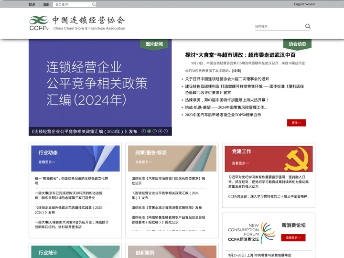Select carousel slide indicator 4
Screen dimensions: 344x258
coord(160,131)
